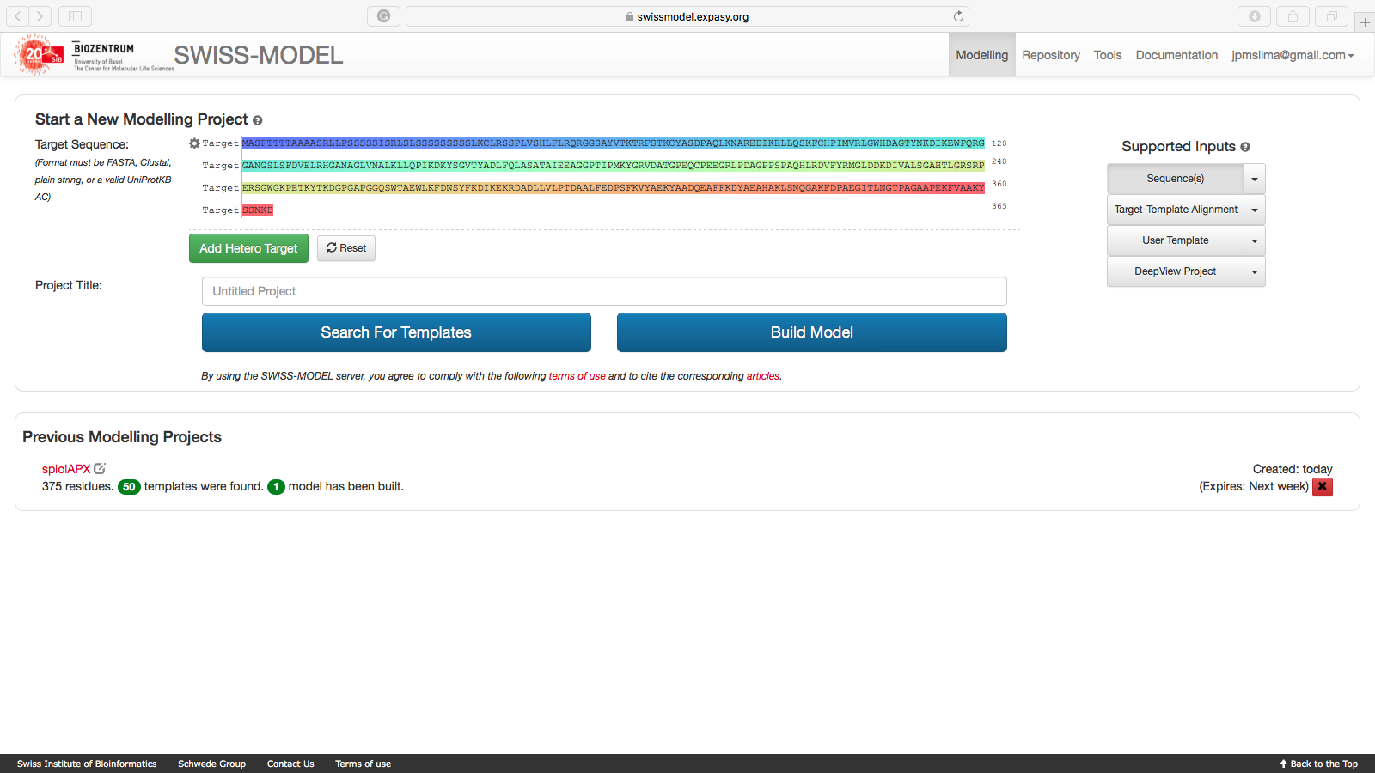The image size is (1375, 773).
Task: Select User Template input type
Action: pos(1175,240)
